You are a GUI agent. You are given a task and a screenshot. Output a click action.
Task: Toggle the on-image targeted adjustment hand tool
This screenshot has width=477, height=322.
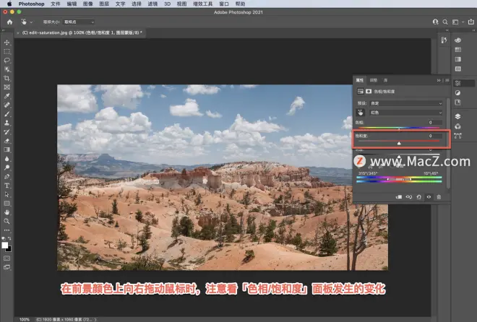[x=360, y=113]
